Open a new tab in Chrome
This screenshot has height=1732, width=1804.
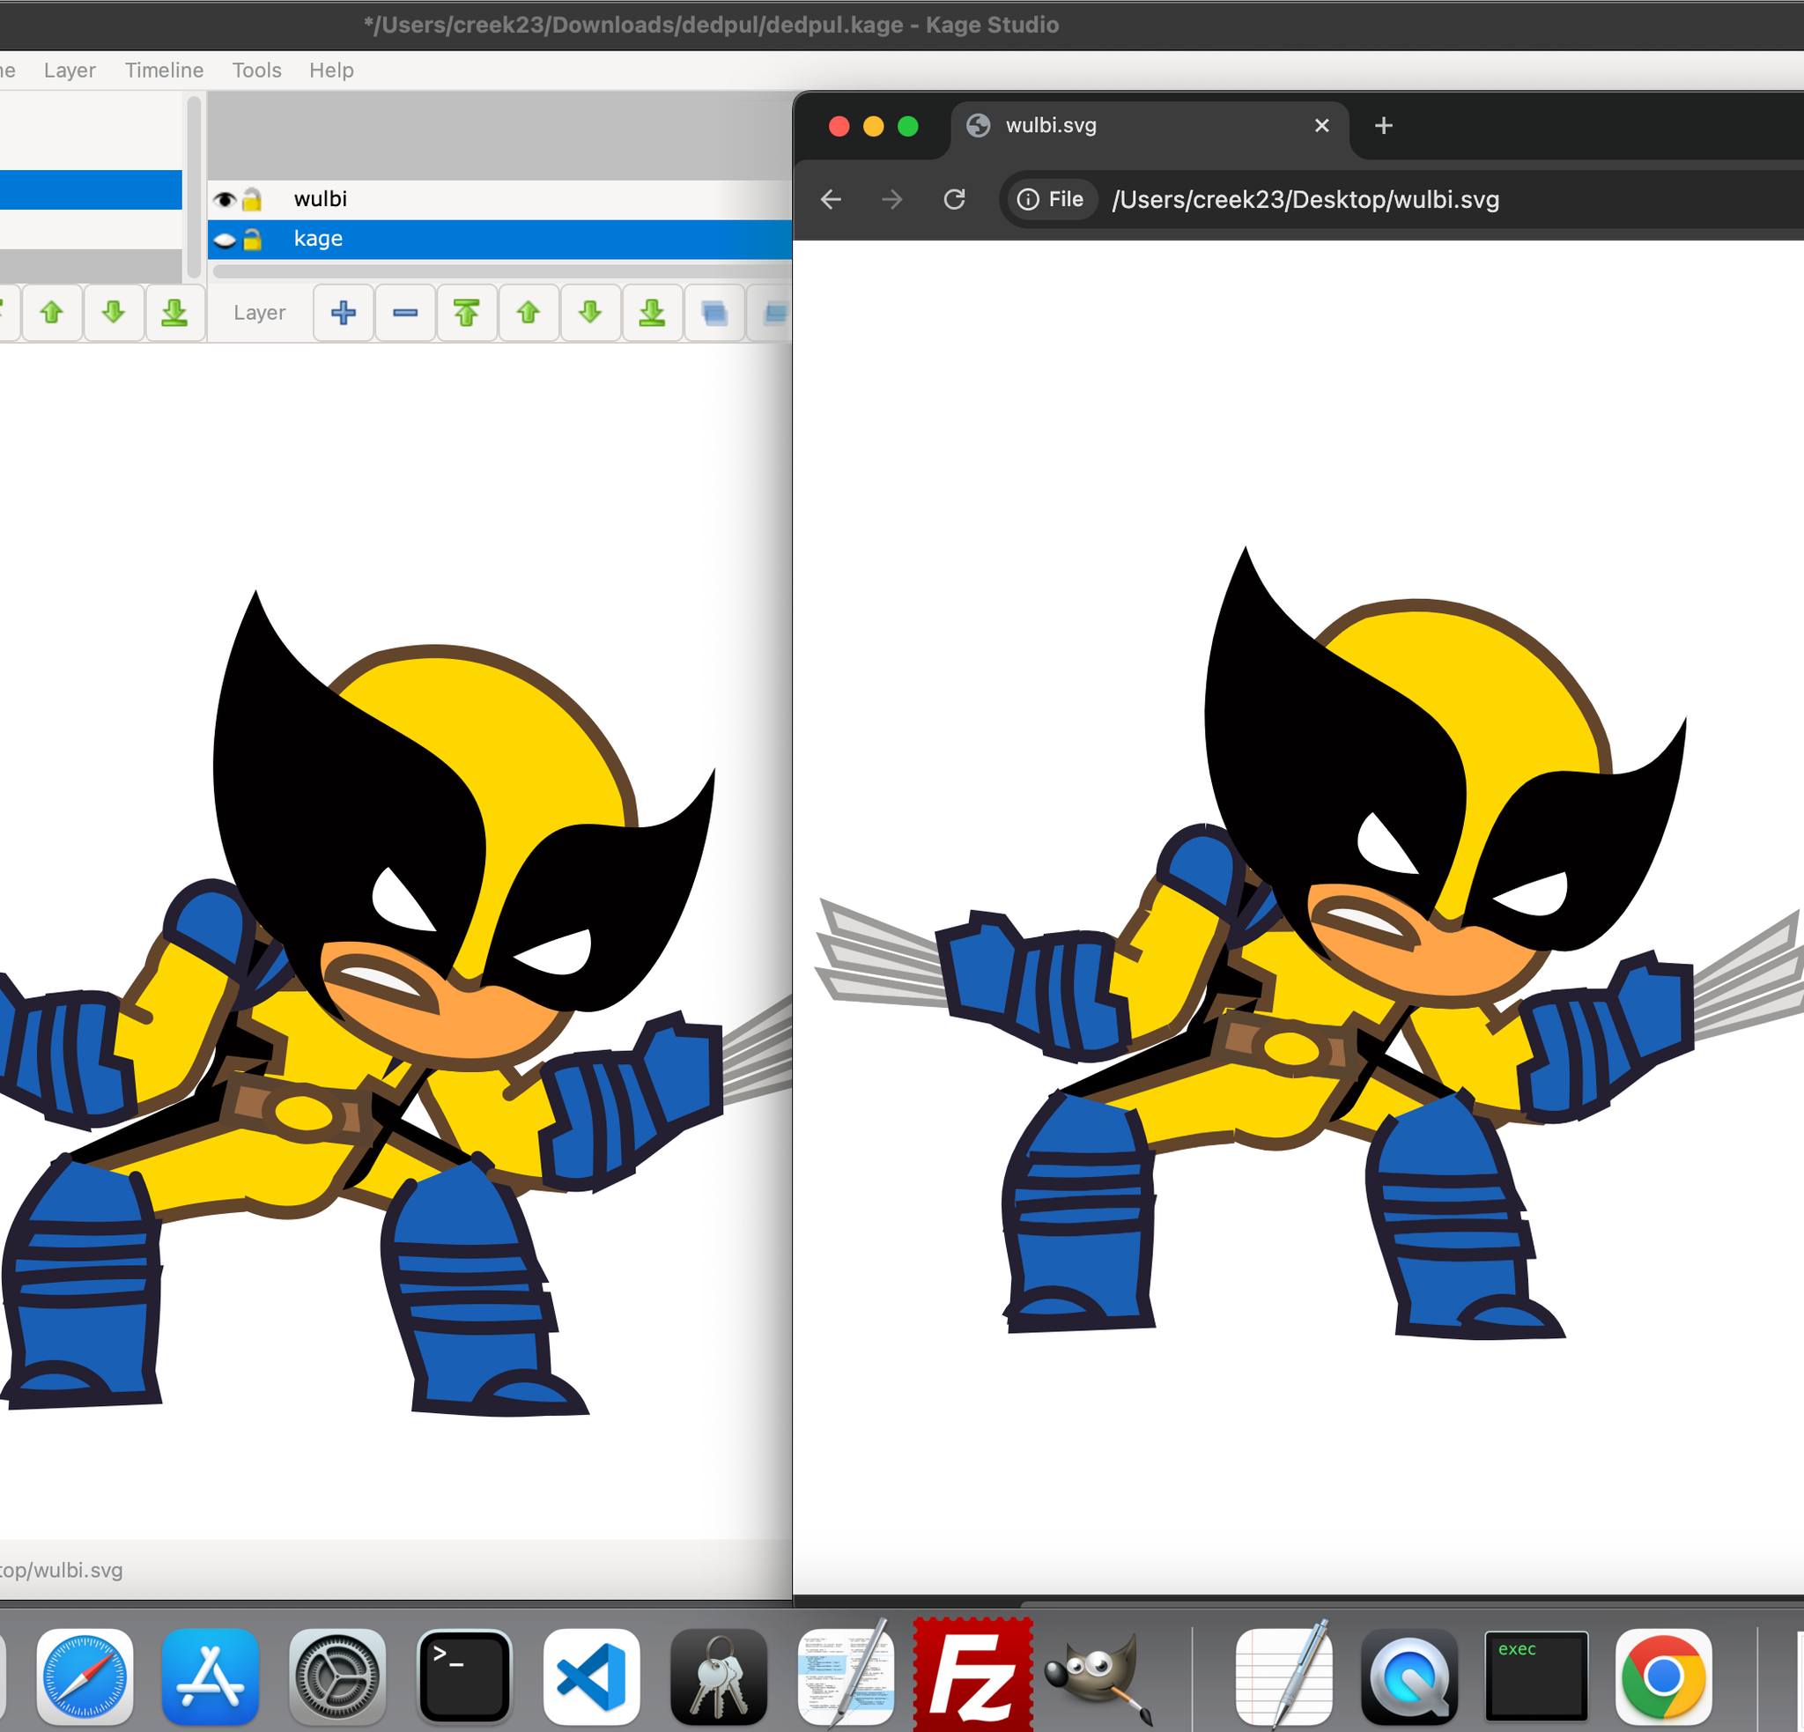tap(1383, 125)
